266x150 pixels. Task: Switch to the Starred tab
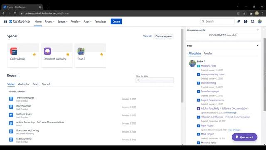(x=46, y=84)
